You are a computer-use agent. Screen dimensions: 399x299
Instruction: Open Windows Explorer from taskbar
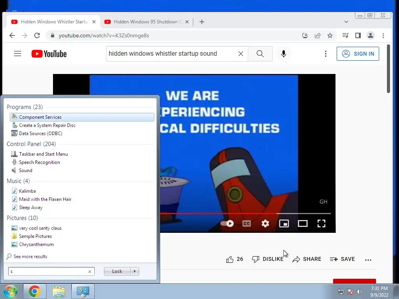coord(59,291)
